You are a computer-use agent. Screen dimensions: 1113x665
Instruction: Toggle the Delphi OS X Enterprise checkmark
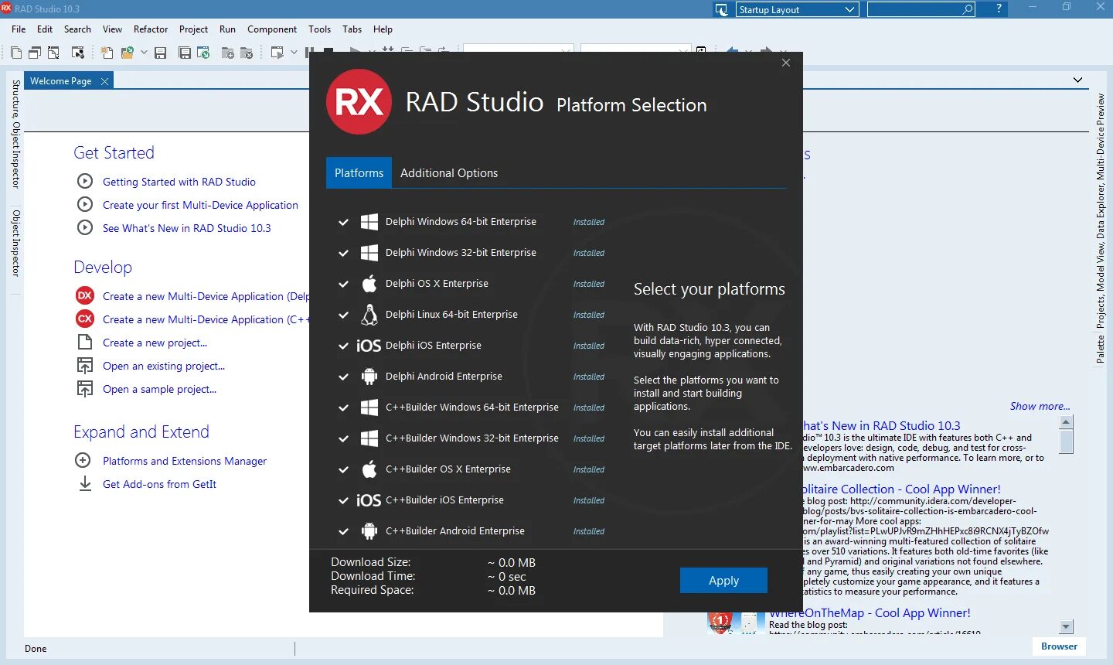[343, 284]
